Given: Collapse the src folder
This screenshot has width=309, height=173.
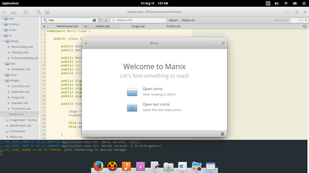Looking at the screenshot, I should [2, 36].
